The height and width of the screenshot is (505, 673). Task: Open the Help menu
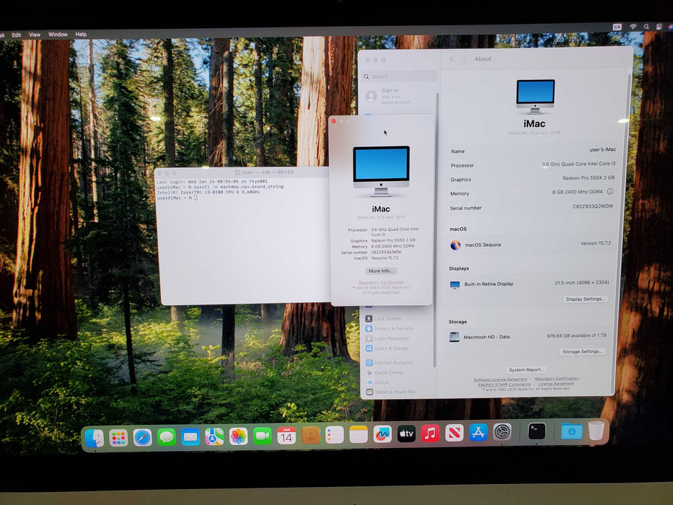tap(81, 35)
